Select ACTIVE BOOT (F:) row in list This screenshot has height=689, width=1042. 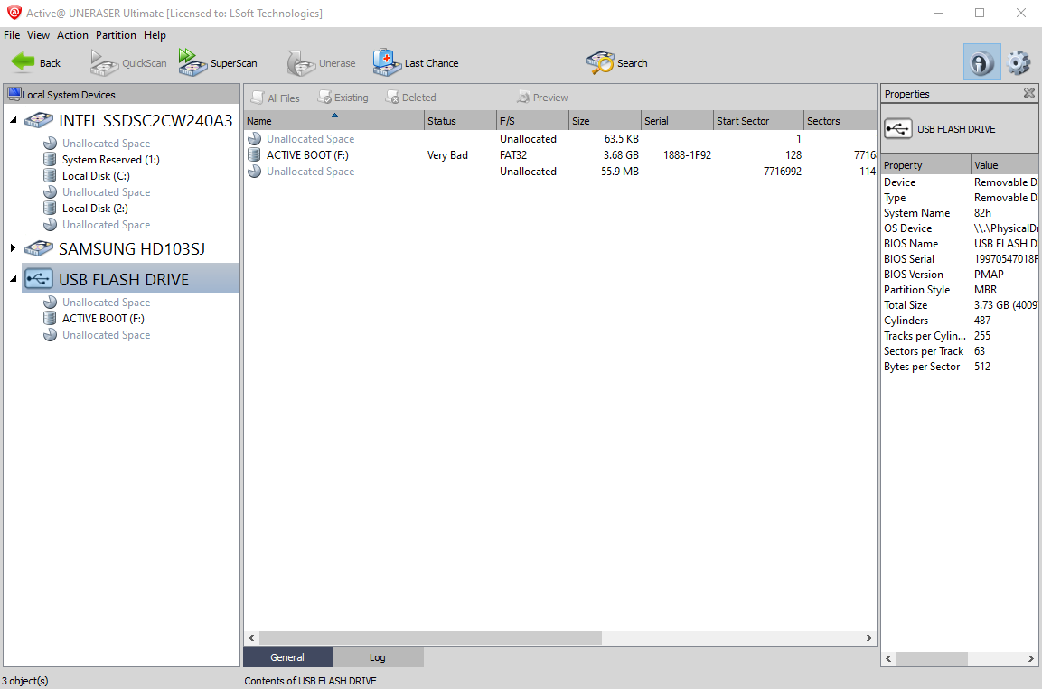point(559,155)
